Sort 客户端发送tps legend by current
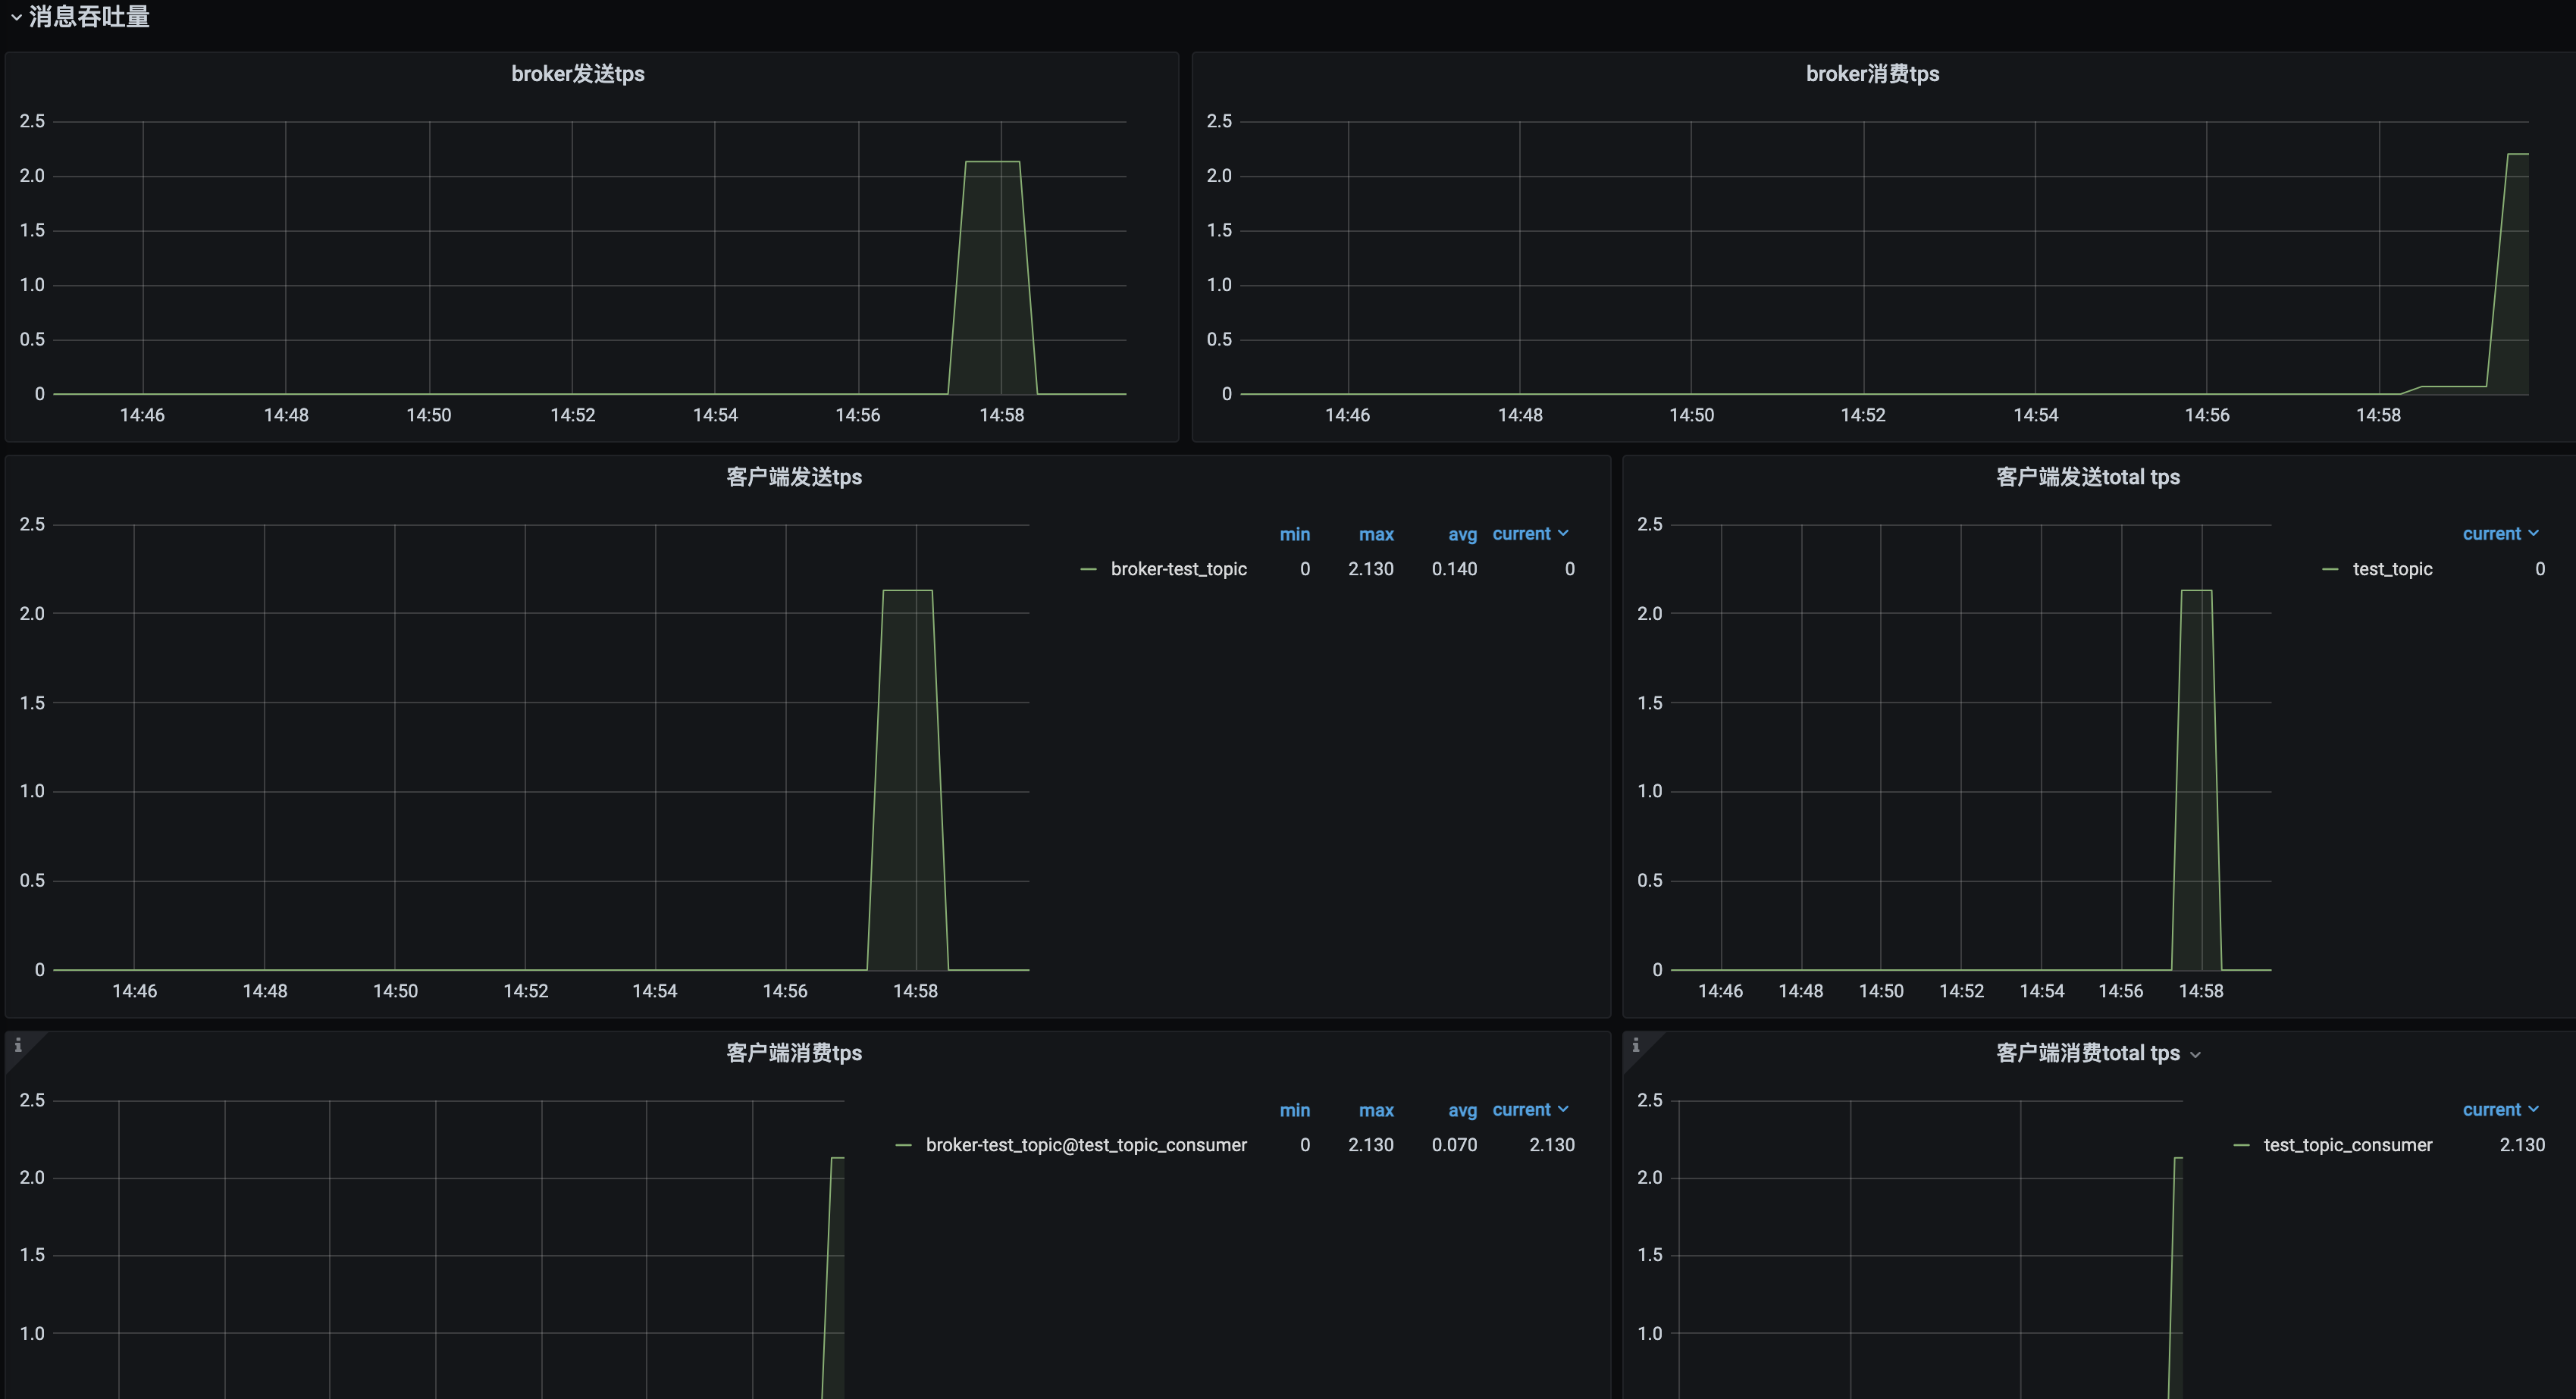This screenshot has width=2576, height=1399. click(1530, 534)
